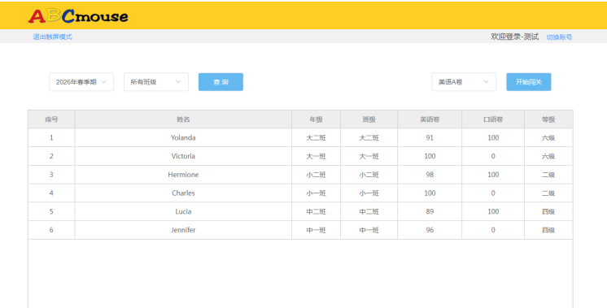This screenshot has height=308, width=607.
Task: Click the 口语卷 column header
Action: point(493,119)
